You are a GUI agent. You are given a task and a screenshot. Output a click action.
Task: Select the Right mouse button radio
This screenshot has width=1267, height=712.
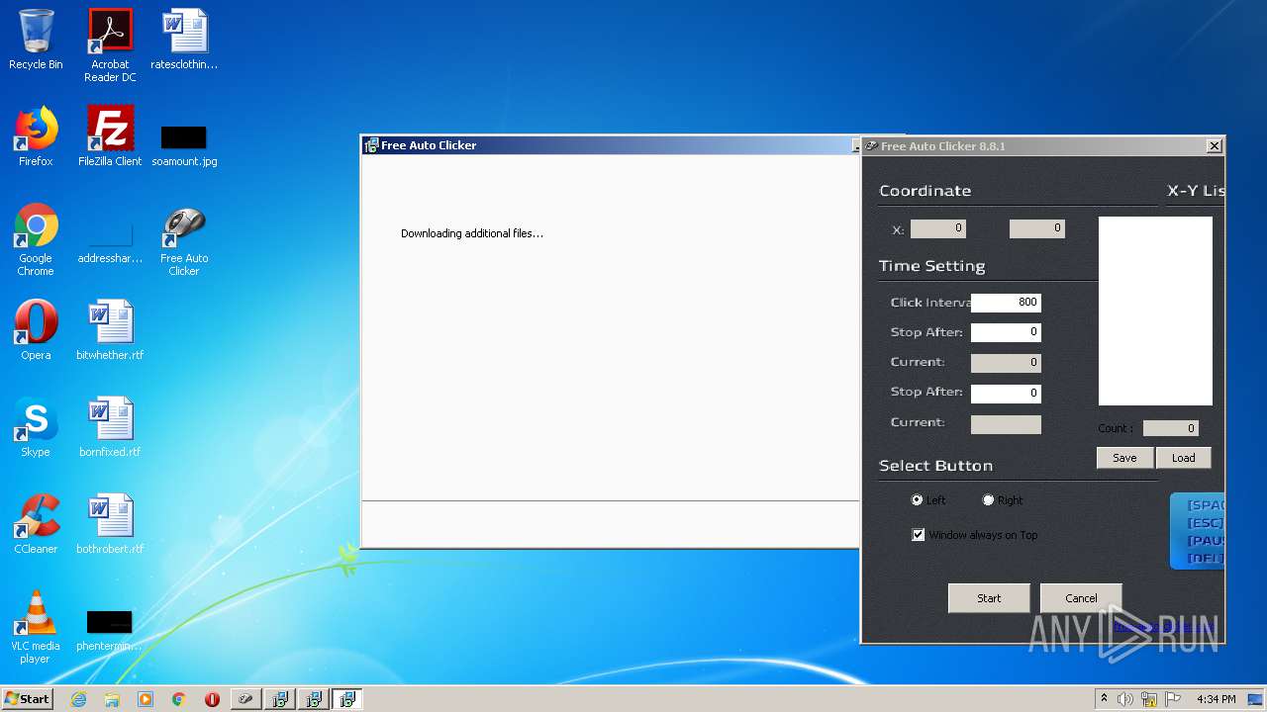pos(988,500)
